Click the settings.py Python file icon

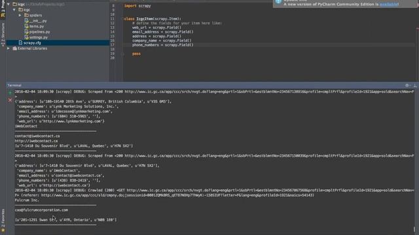pos(26,37)
